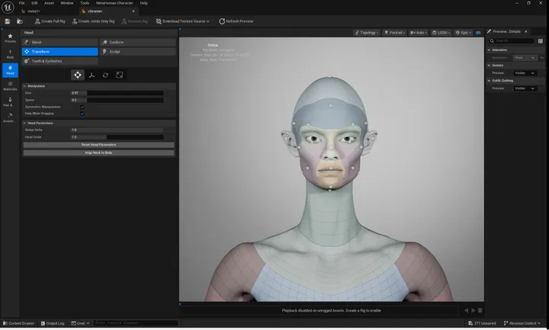The height and width of the screenshot is (330, 549).
Task: Click the Reset Head Parameters button
Action: (x=98, y=145)
